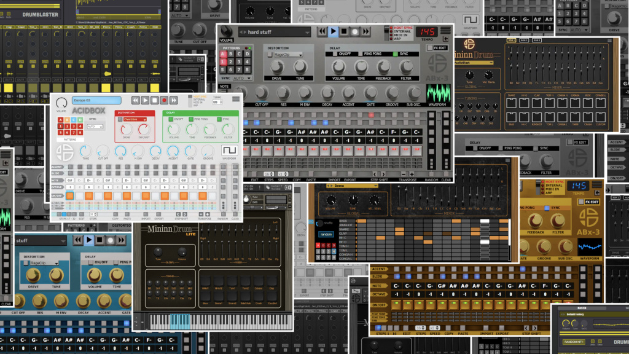The width and height of the screenshot is (629, 354).
Task: Open the Overdrive distortion dropdown in ACIDBOX
Action: pyautogui.click(x=135, y=119)
